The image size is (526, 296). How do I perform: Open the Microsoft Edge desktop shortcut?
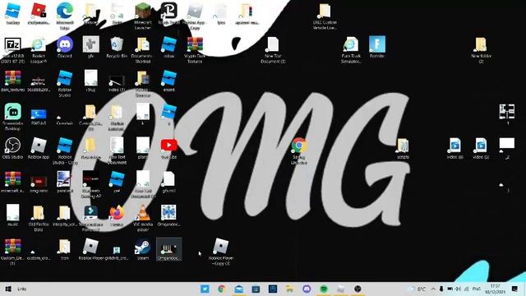point(65,15)
